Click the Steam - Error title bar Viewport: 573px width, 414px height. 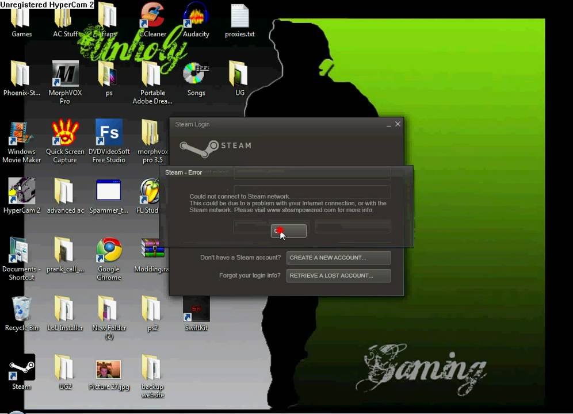point(286,172)
